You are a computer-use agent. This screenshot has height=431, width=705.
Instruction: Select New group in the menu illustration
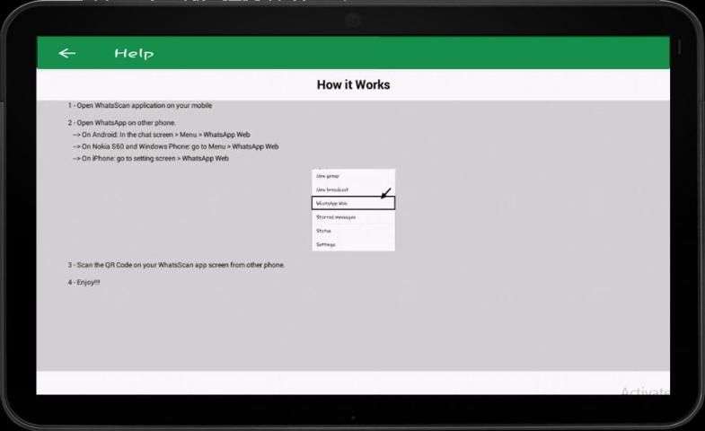tap(328, 176)
